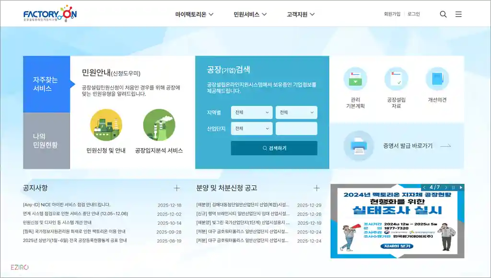Pause the promotional banner slideshow
Viewport: 491px width, 278px height.
(454, 187)
